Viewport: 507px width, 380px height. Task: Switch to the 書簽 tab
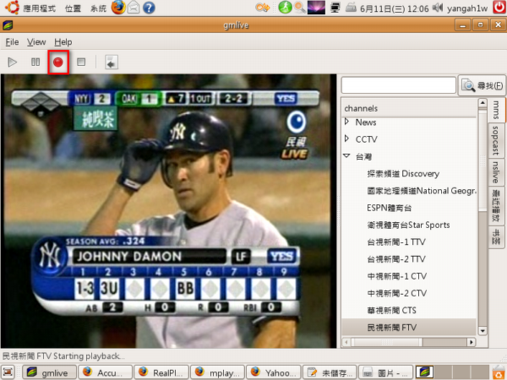coord(496,237)
